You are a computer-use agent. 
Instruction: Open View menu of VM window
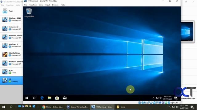tap(41, 5)
